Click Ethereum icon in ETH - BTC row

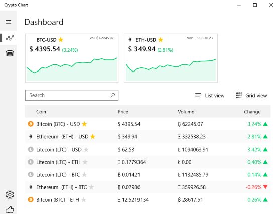coord(31,187)
